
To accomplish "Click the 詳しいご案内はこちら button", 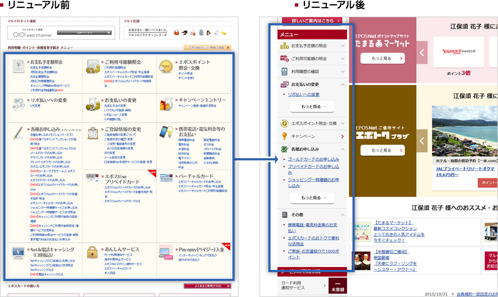I will coord(313,20).
